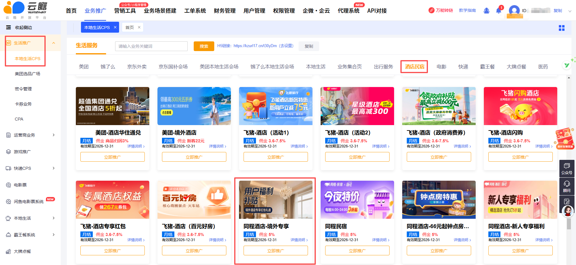Expand the 运营商业务 sidebar menu
This screenshot has width=576, height=265.
(x=53, y=135)
